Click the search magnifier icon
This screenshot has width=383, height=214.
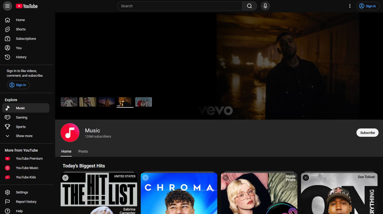[x=249, y=6]
